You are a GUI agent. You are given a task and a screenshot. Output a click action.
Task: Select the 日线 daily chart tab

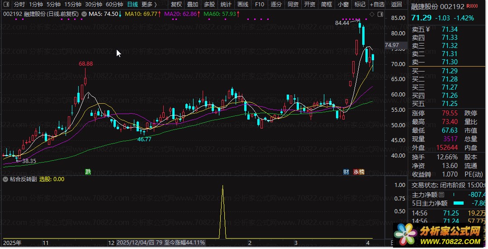[x=133, y=5]
